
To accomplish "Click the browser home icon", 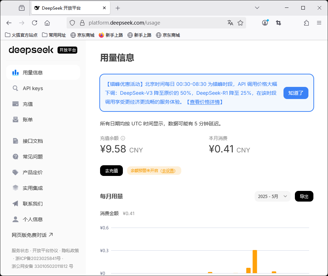I will (x=47, y=23).
